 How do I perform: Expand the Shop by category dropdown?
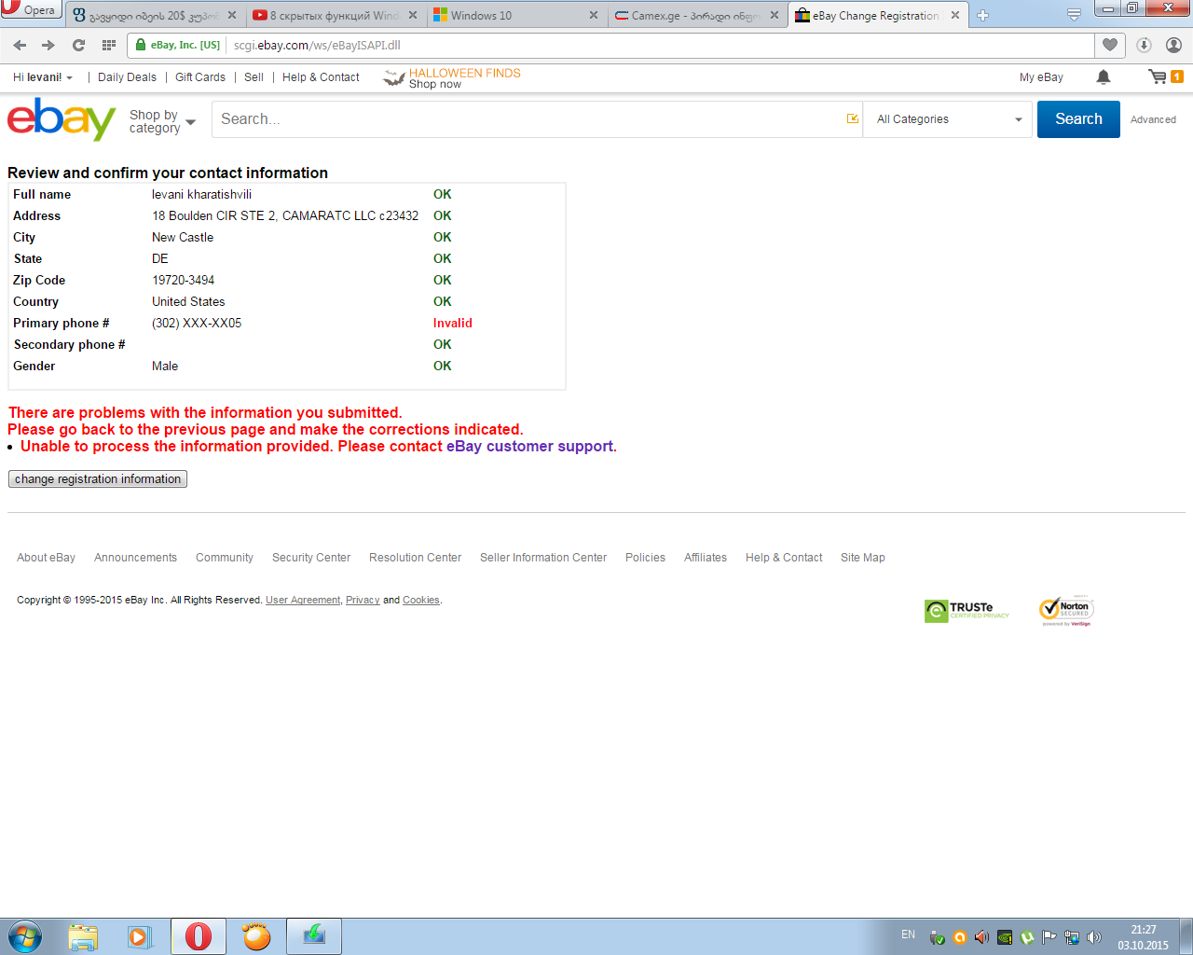(162, 121)
